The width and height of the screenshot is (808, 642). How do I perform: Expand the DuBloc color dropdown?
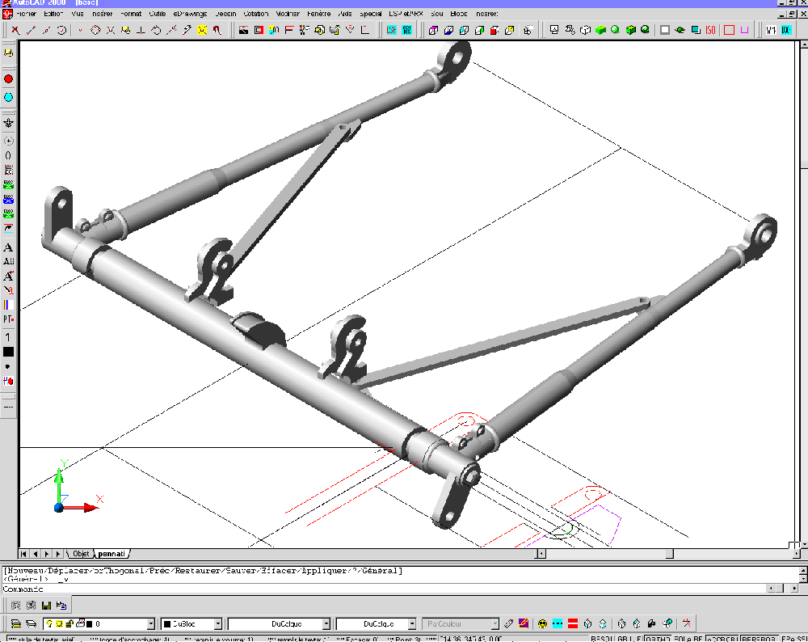217,624
